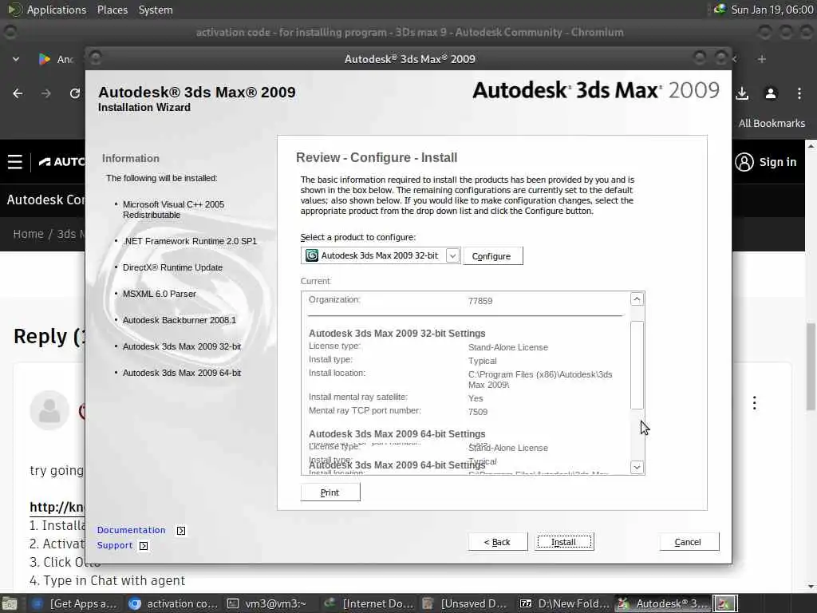The image size is (817, 613).
Task: Switch to activation code taskbar window
Action: [x=173, y=603]
